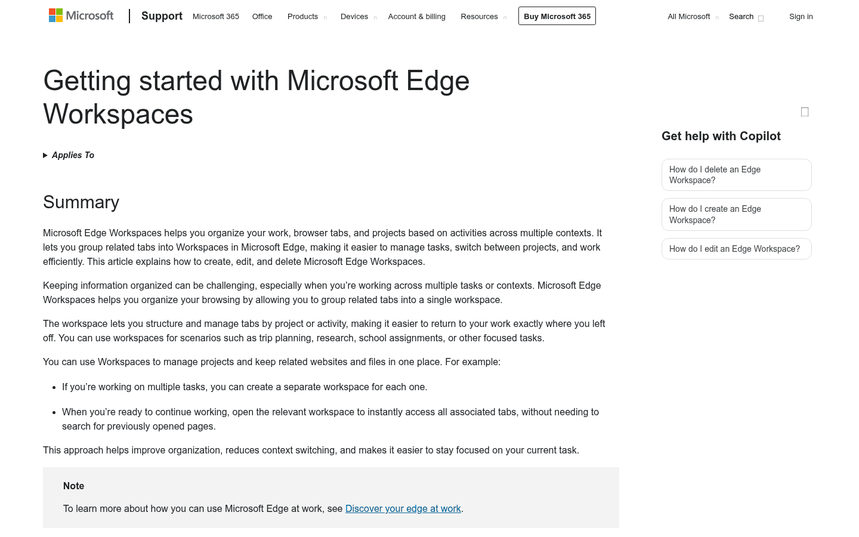The width and height of the screenshot is (859, 537).
Task: Click the Microsoft logo
Action: click(x=81, y=16)
